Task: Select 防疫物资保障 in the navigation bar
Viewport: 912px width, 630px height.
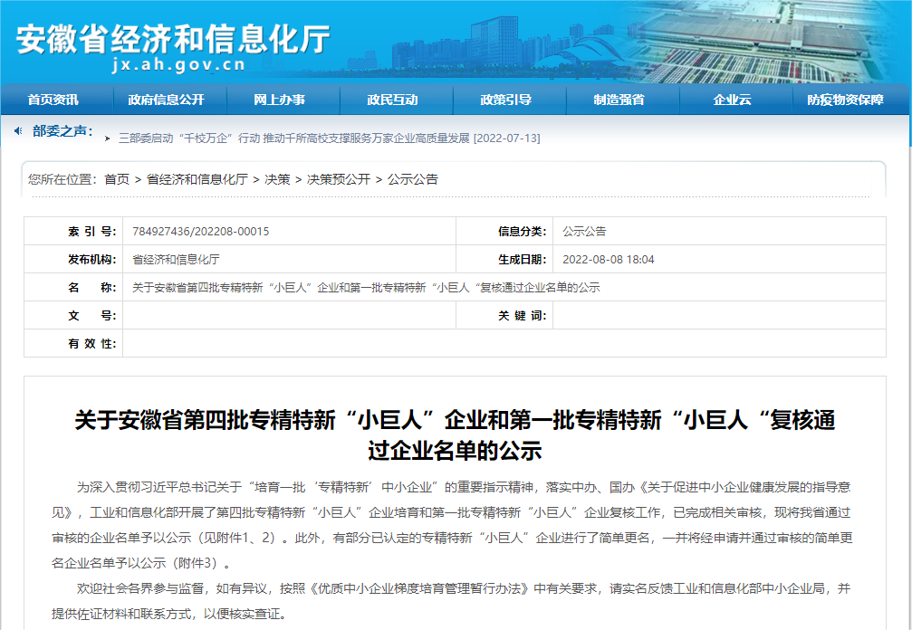Action: coord(845,100)
